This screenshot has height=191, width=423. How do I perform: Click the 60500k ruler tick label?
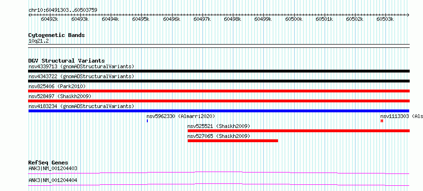coord(294,19)
